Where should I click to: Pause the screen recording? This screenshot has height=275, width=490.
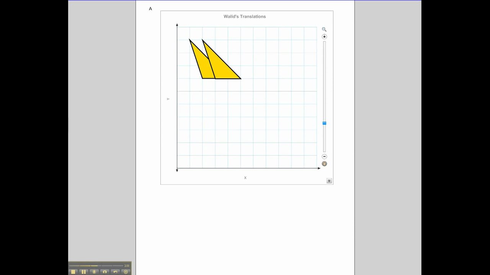coord(83,272)
